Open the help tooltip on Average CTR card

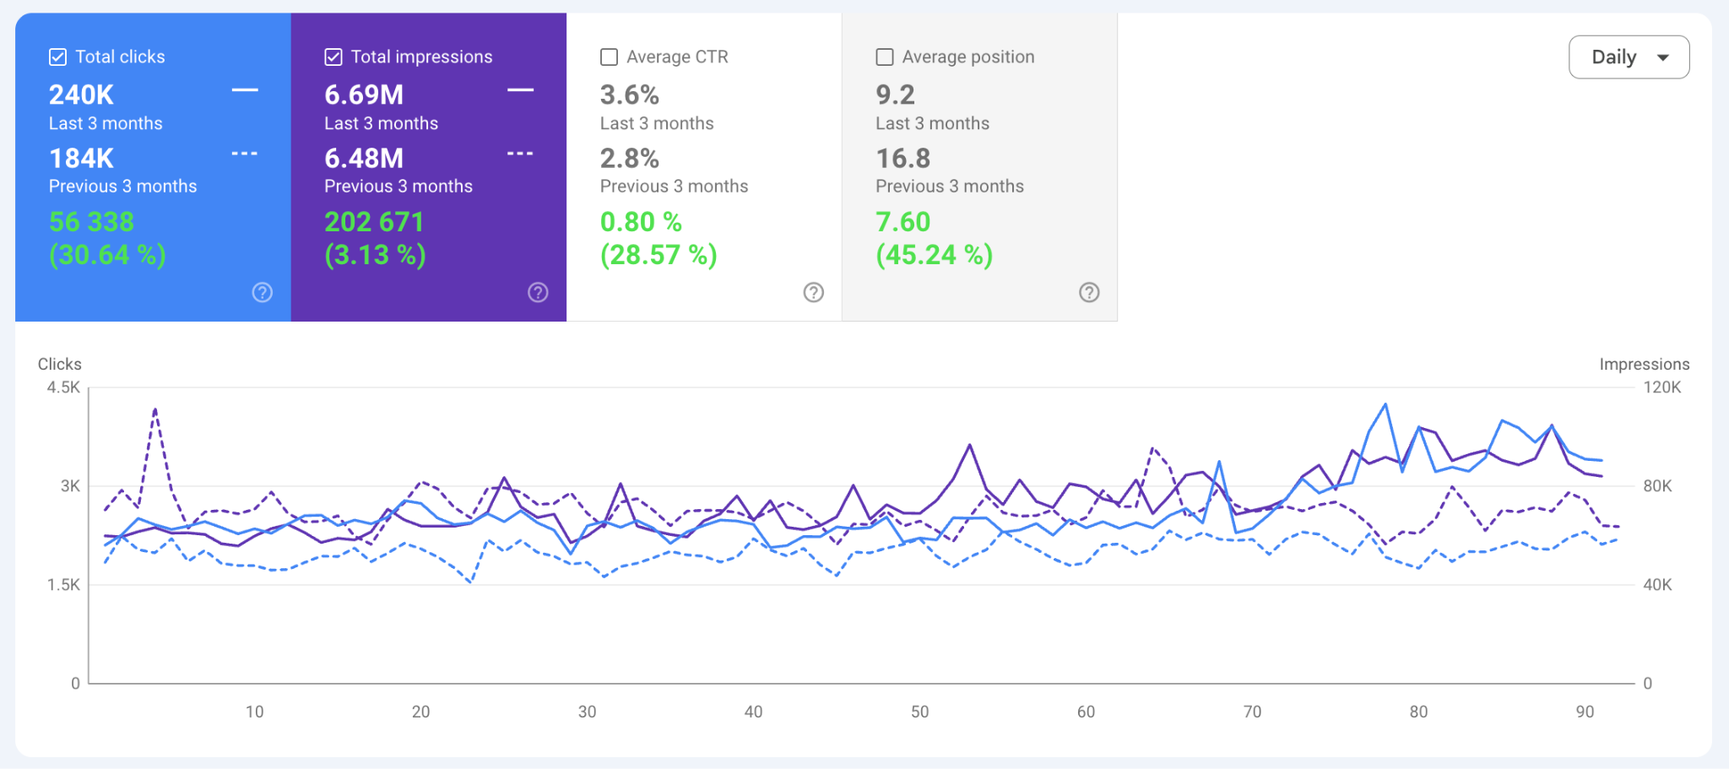tap(813, 292)
